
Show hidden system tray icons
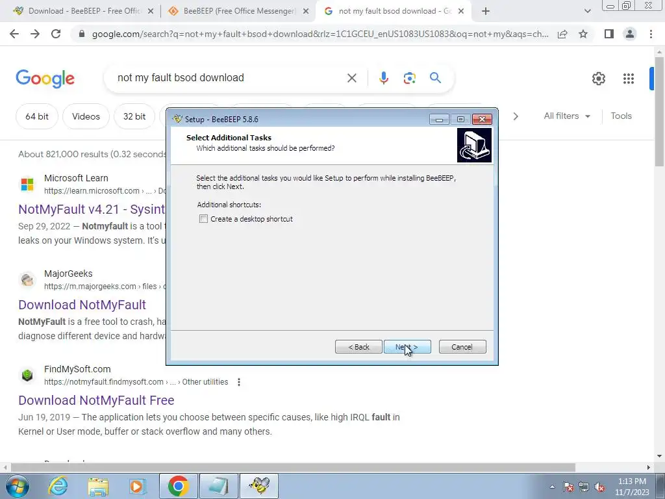pyautogui.click(x=552, y=487)
